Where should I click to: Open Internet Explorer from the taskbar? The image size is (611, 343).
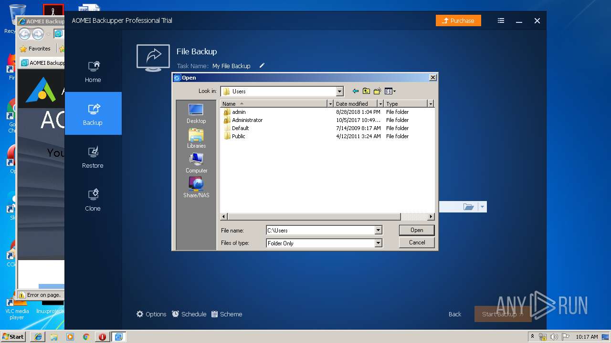tap(38, 337)
